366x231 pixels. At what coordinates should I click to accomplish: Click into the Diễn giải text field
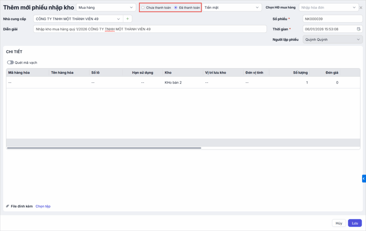point(150,29)
